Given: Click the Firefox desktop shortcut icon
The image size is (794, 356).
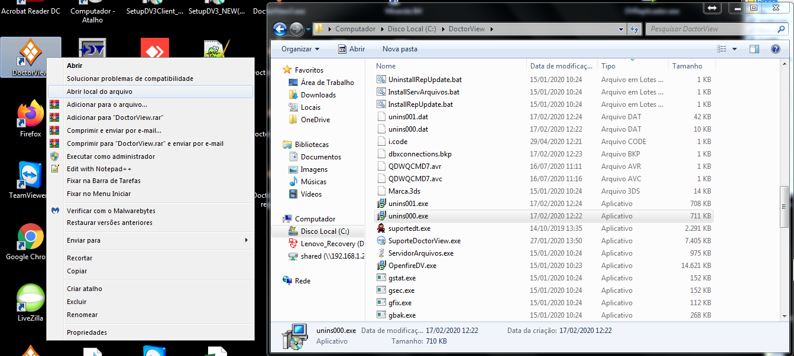Looking at the screenshot, I should (x=30, y=115).
